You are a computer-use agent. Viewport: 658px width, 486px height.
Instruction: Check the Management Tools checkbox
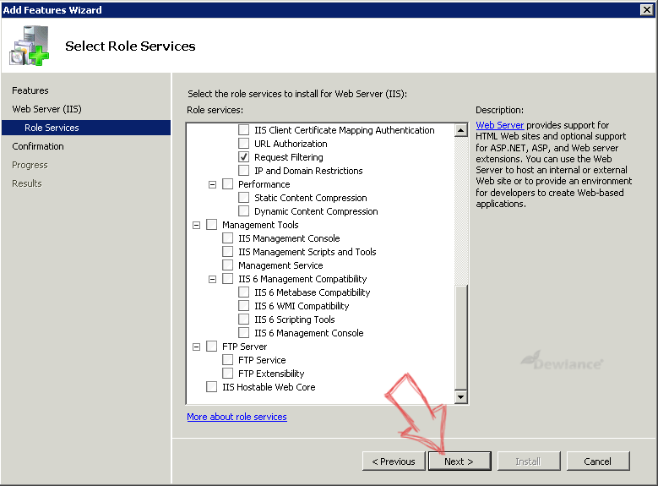211,224
